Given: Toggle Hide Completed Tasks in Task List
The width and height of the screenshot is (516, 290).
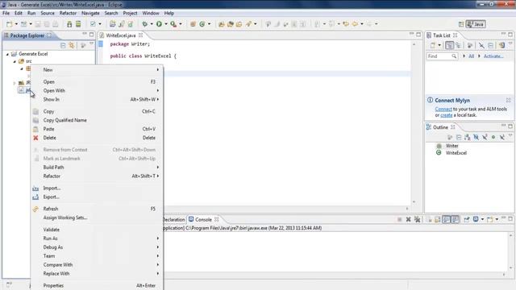Looking at the screenshot, I should point(481,45).
